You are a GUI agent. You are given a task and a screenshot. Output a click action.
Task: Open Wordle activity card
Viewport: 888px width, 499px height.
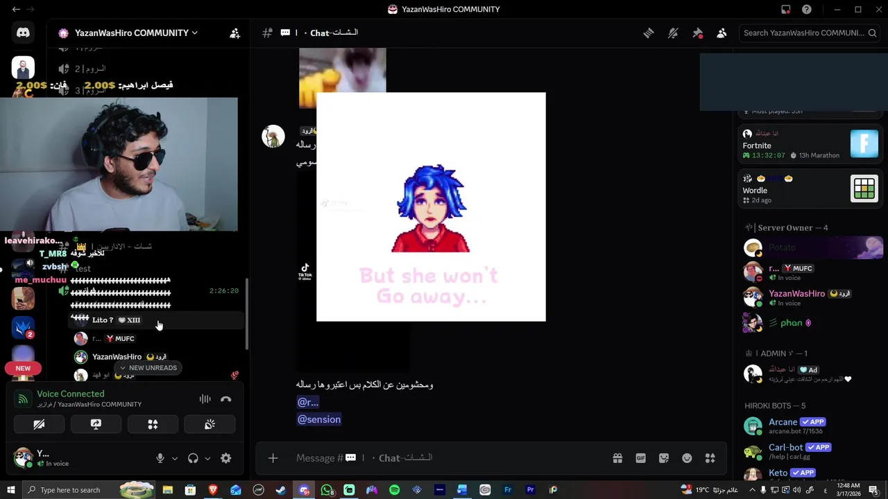[810, 189]
